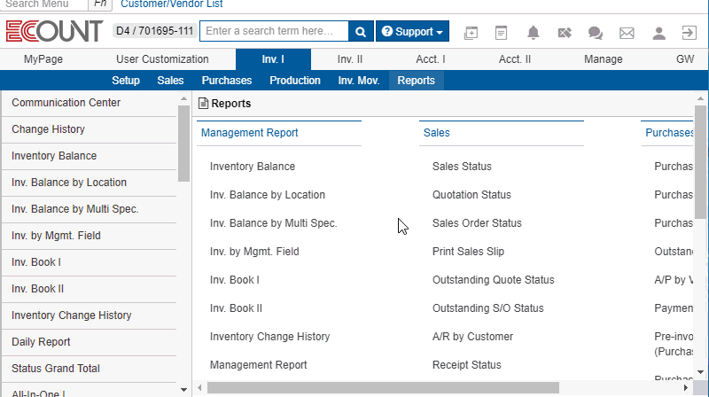Open sidebar Inv. Balance by Location

click(90, 183)
